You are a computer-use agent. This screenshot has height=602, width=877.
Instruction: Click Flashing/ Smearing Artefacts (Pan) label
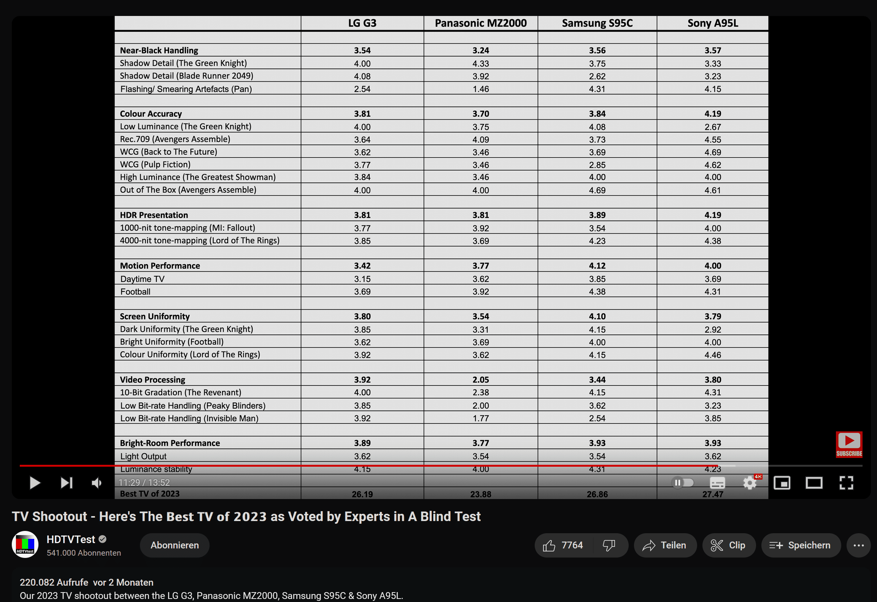pyautogui.click(x=186, y=89)
